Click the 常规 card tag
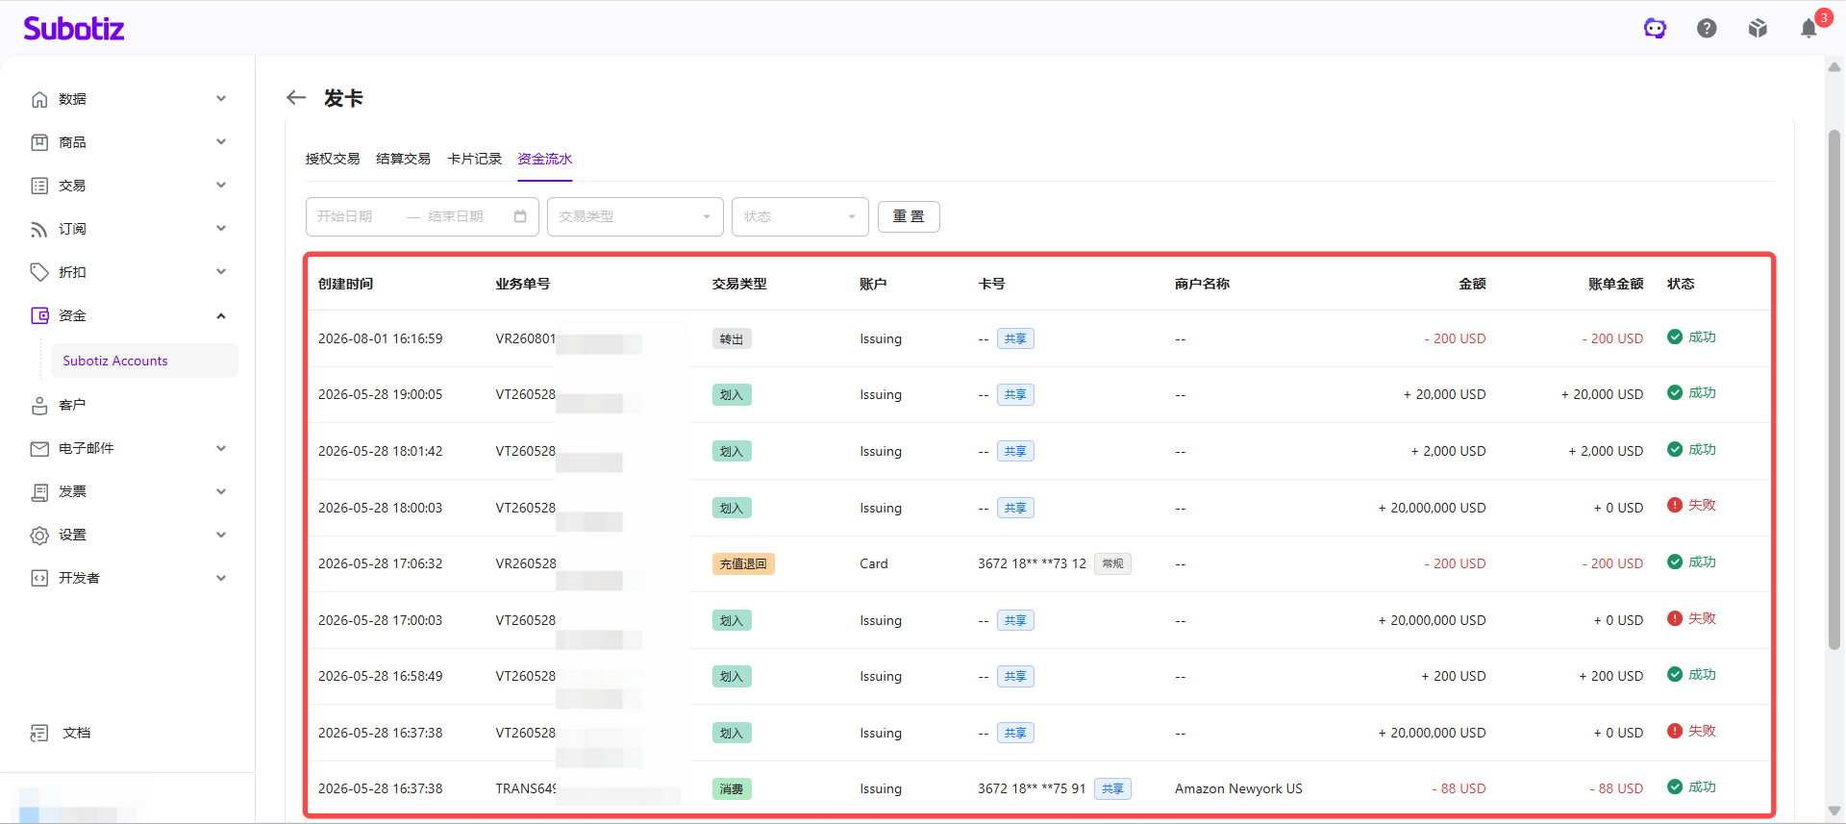This screenshot has height=824, width=1846. [x=1112, y=563]
